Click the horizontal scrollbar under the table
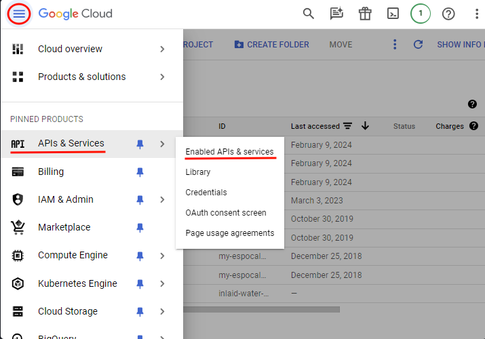The image size is (485, 339). pos(261,309)
